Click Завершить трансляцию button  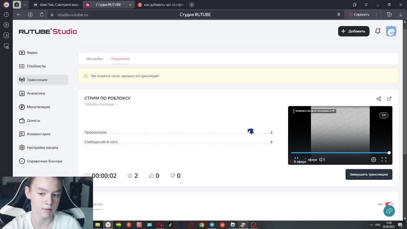pyautogui.click(x=369, y=174)
